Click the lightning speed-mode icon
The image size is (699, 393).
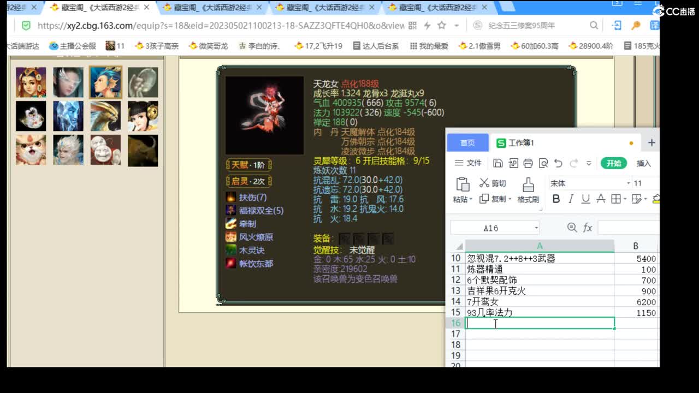click(x=427, y=26)
